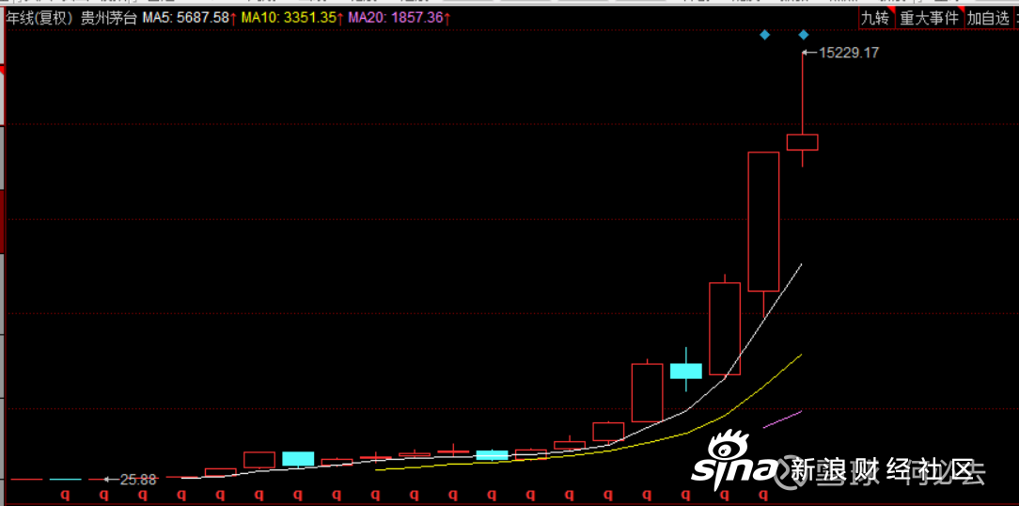Viewport: 1019px width, 506px height.
Task: Click the MA5: 5687.58 indicator label
Action: coord(189,18)
